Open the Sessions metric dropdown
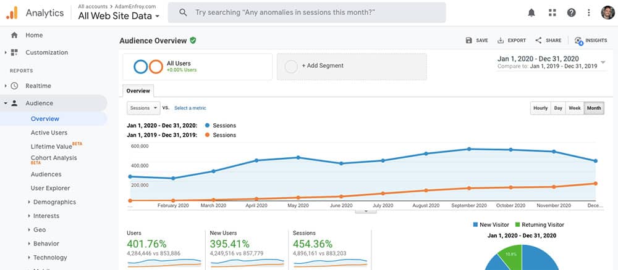Viewport: 618px width, 270px height. click(143, 108)
